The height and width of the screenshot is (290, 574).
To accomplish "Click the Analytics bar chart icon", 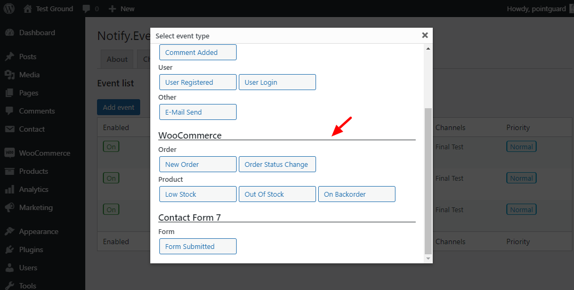I will pyautogui.click(x=10, y=189).
